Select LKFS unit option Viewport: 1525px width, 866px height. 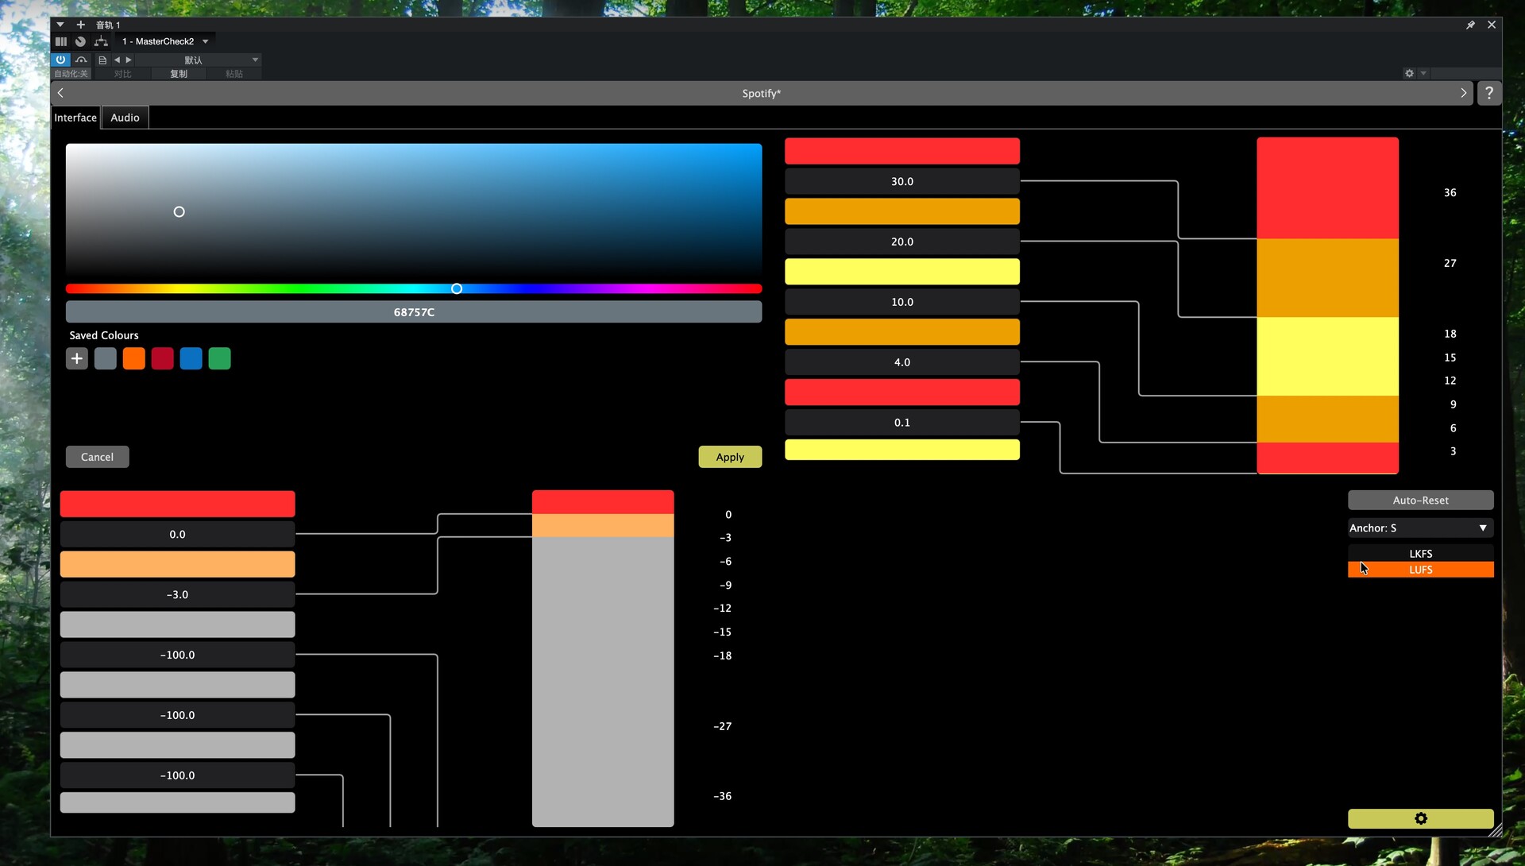click(1420, 553)
